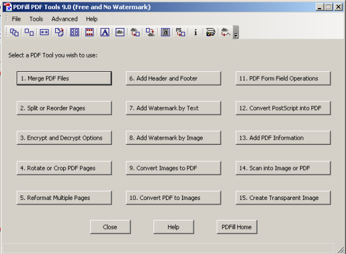Choose 1. Merge PDF Files button
346x254 pixels.
click(x=64, y=78)
